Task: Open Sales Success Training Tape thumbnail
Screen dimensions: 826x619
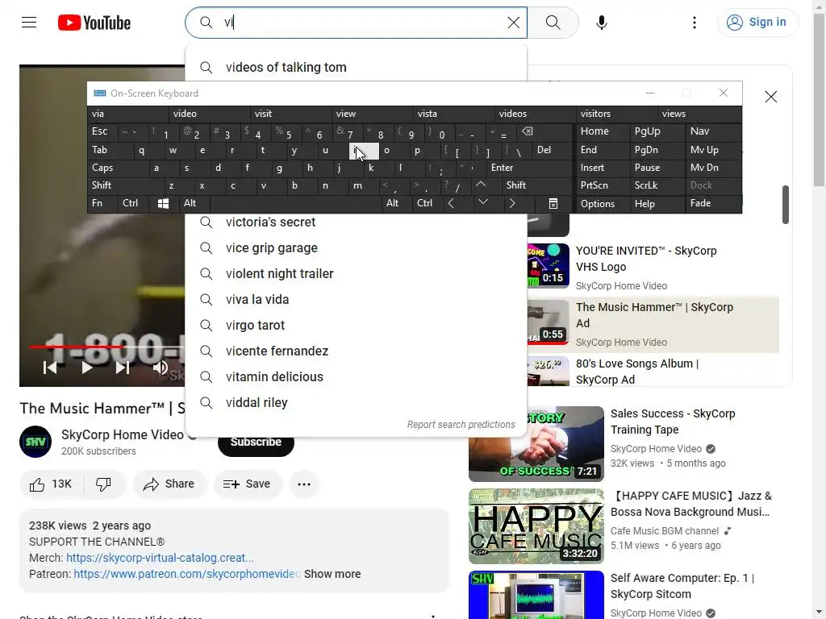Action: click(536, 444)
